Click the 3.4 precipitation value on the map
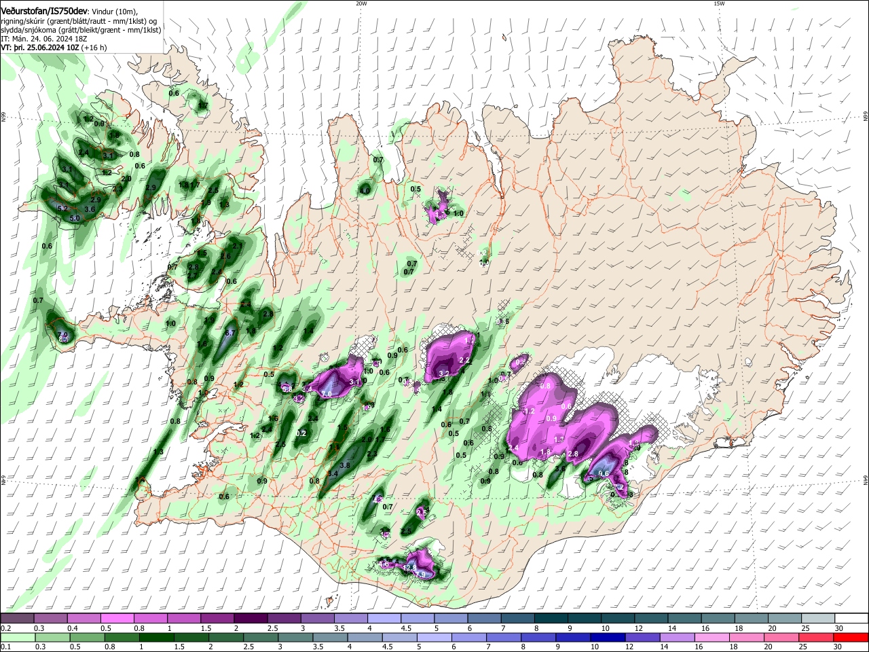The width and height of the screenshot is (869, 652). (x=333, y=474)
